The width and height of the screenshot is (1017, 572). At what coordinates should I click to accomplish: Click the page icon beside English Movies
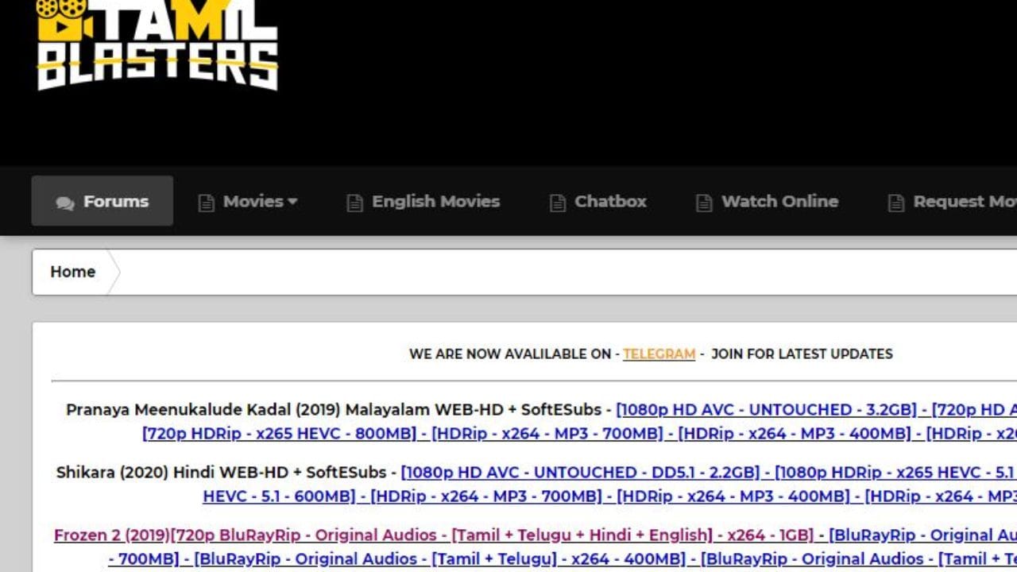point(354,203)
